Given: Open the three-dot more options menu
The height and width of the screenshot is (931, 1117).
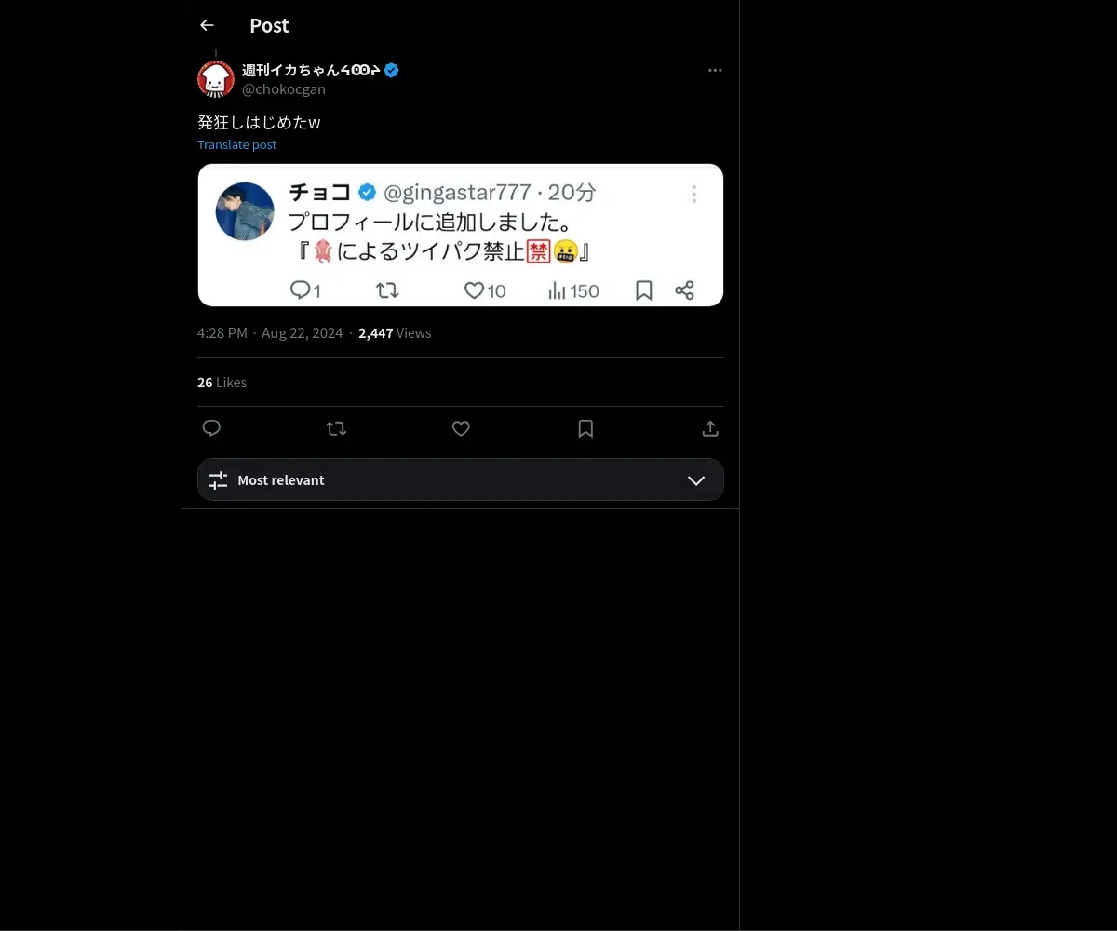Looking at the screenshot, I should pos(715,71).
